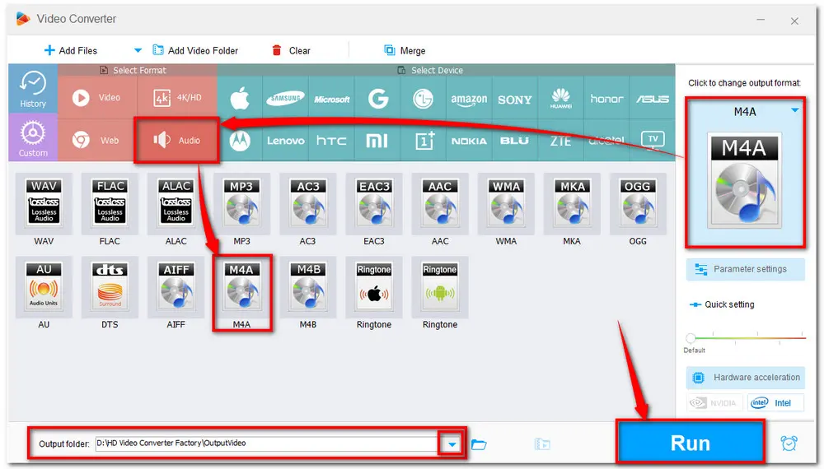Click the Run button

click(690, 443)
